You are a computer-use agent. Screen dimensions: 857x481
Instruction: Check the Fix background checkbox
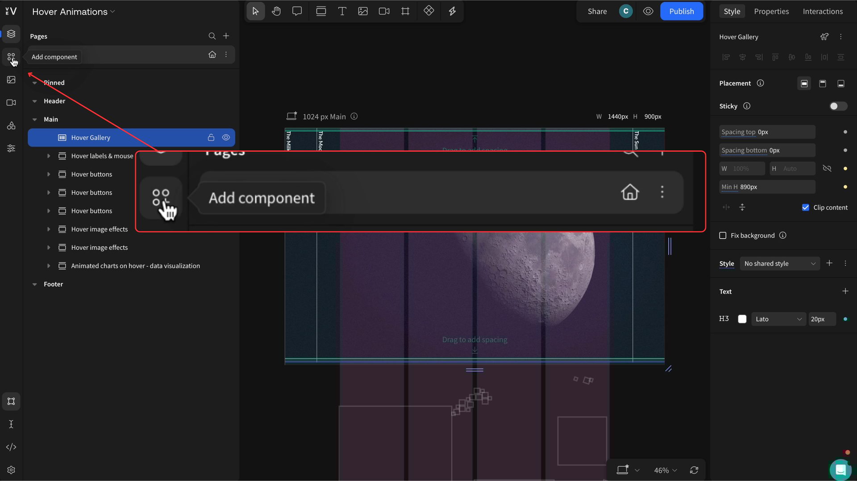[723, 236]
